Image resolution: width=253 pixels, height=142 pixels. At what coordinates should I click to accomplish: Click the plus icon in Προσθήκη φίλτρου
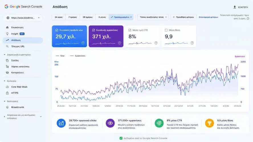pos(174,17)
